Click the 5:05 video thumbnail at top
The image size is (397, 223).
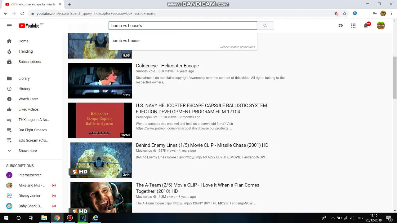click(100, 46)
